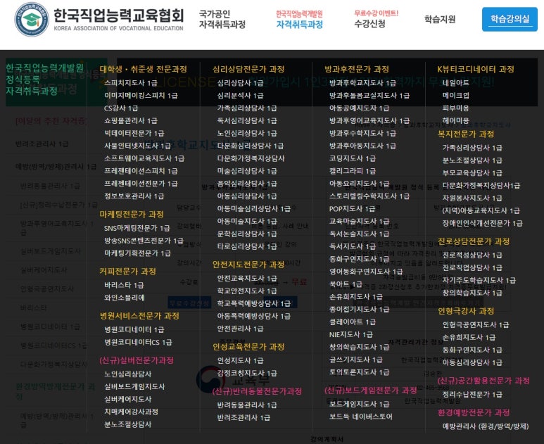Image resolution: width=544 pixels, height=444 pixels.
Task: Open 메이크업 course
Action: click(x=455, y=96)
